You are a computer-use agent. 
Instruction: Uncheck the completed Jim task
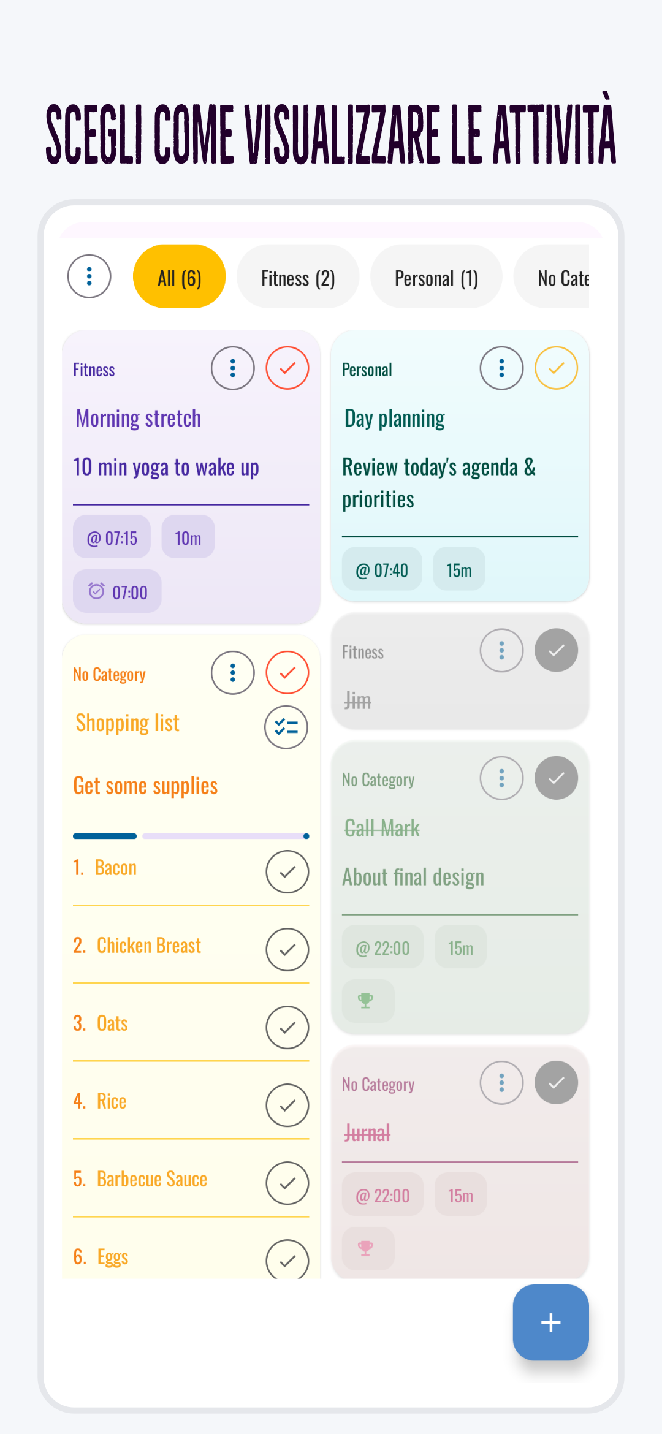click(x=556, y=650)
